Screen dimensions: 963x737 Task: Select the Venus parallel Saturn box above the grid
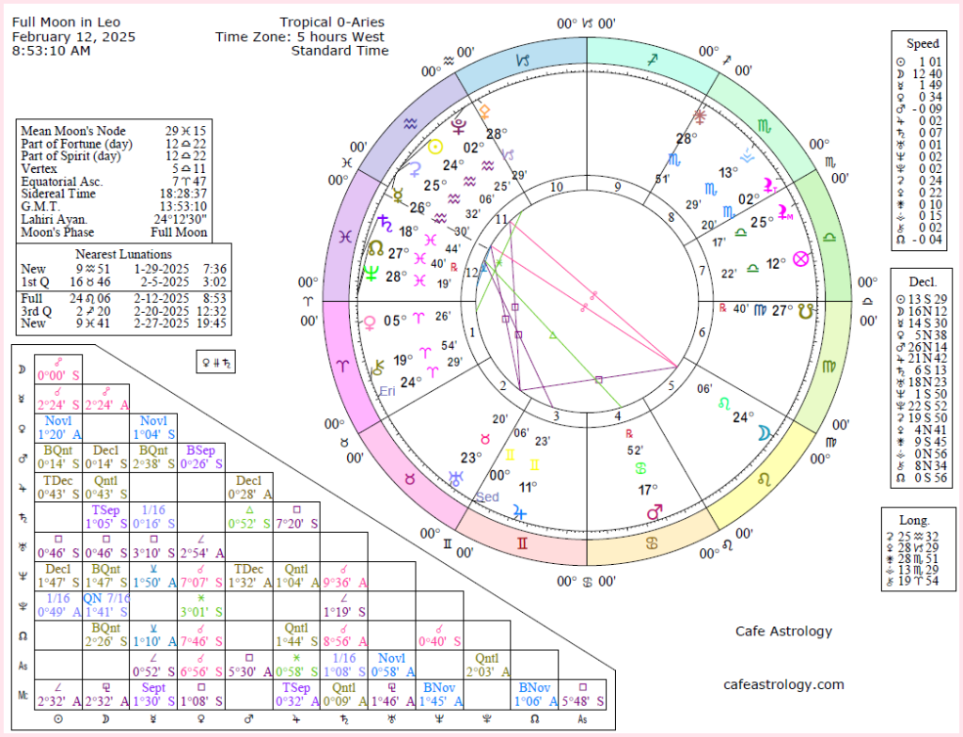click(215, 361)
